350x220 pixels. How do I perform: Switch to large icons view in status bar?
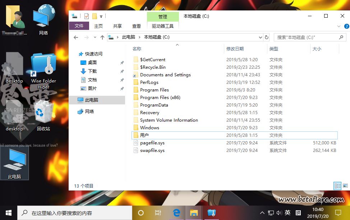(345, 186)
